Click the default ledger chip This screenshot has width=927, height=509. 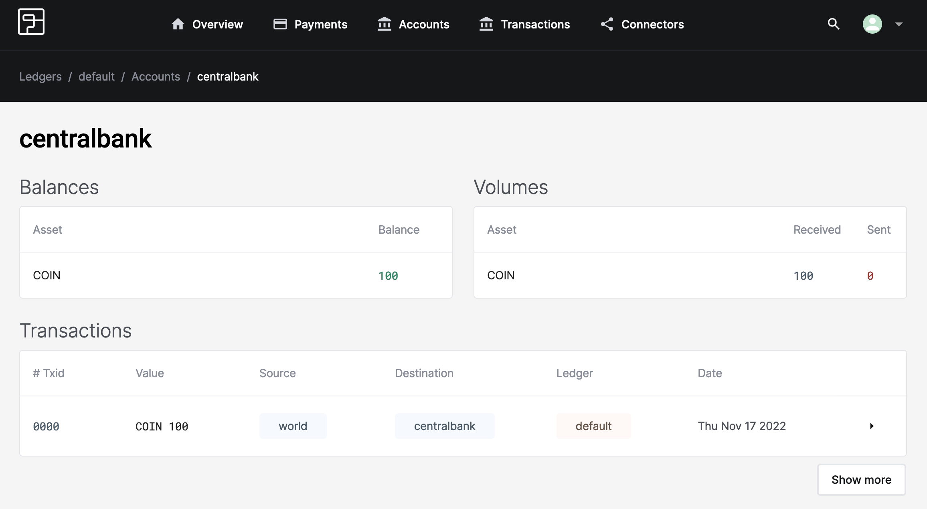pyautogui.click(x=593, y=426)
